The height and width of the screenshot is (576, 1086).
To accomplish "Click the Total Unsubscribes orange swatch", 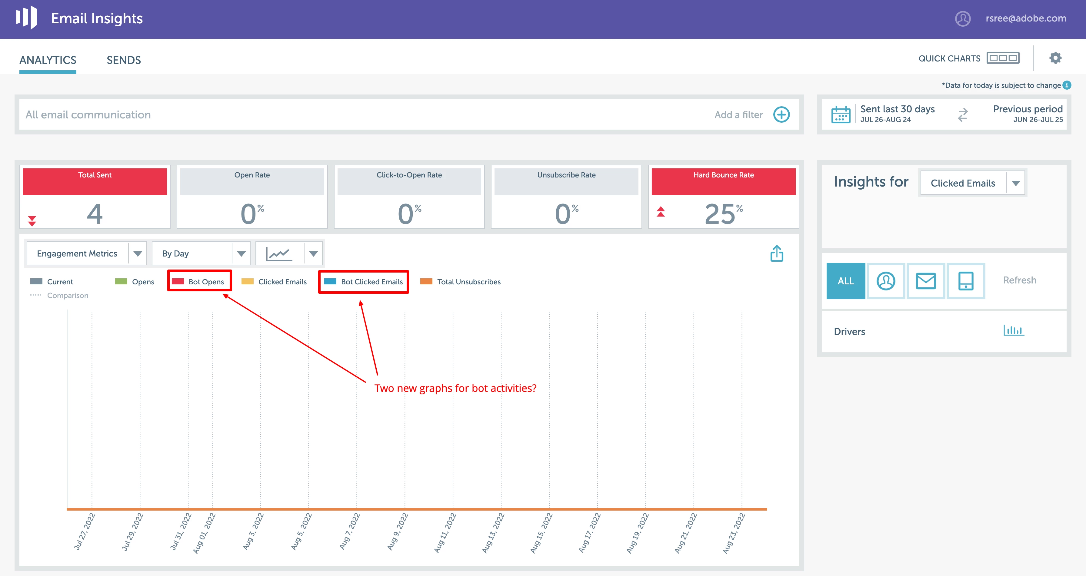I will tap(426, 281).
